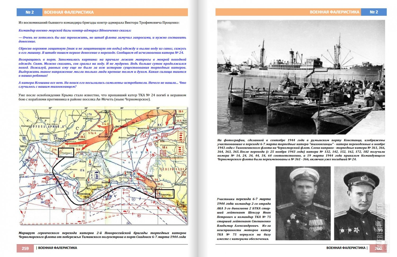The image size is (397, 257).
Task: Click the left page footer 'ВОЕННАЯ ФАЛЕРИСТИКА' text
Action: (57, 248)
